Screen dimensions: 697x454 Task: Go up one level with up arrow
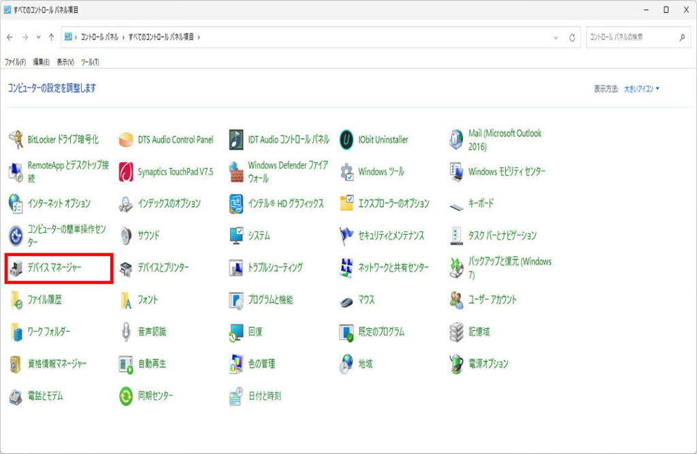(x=51, y=37)
